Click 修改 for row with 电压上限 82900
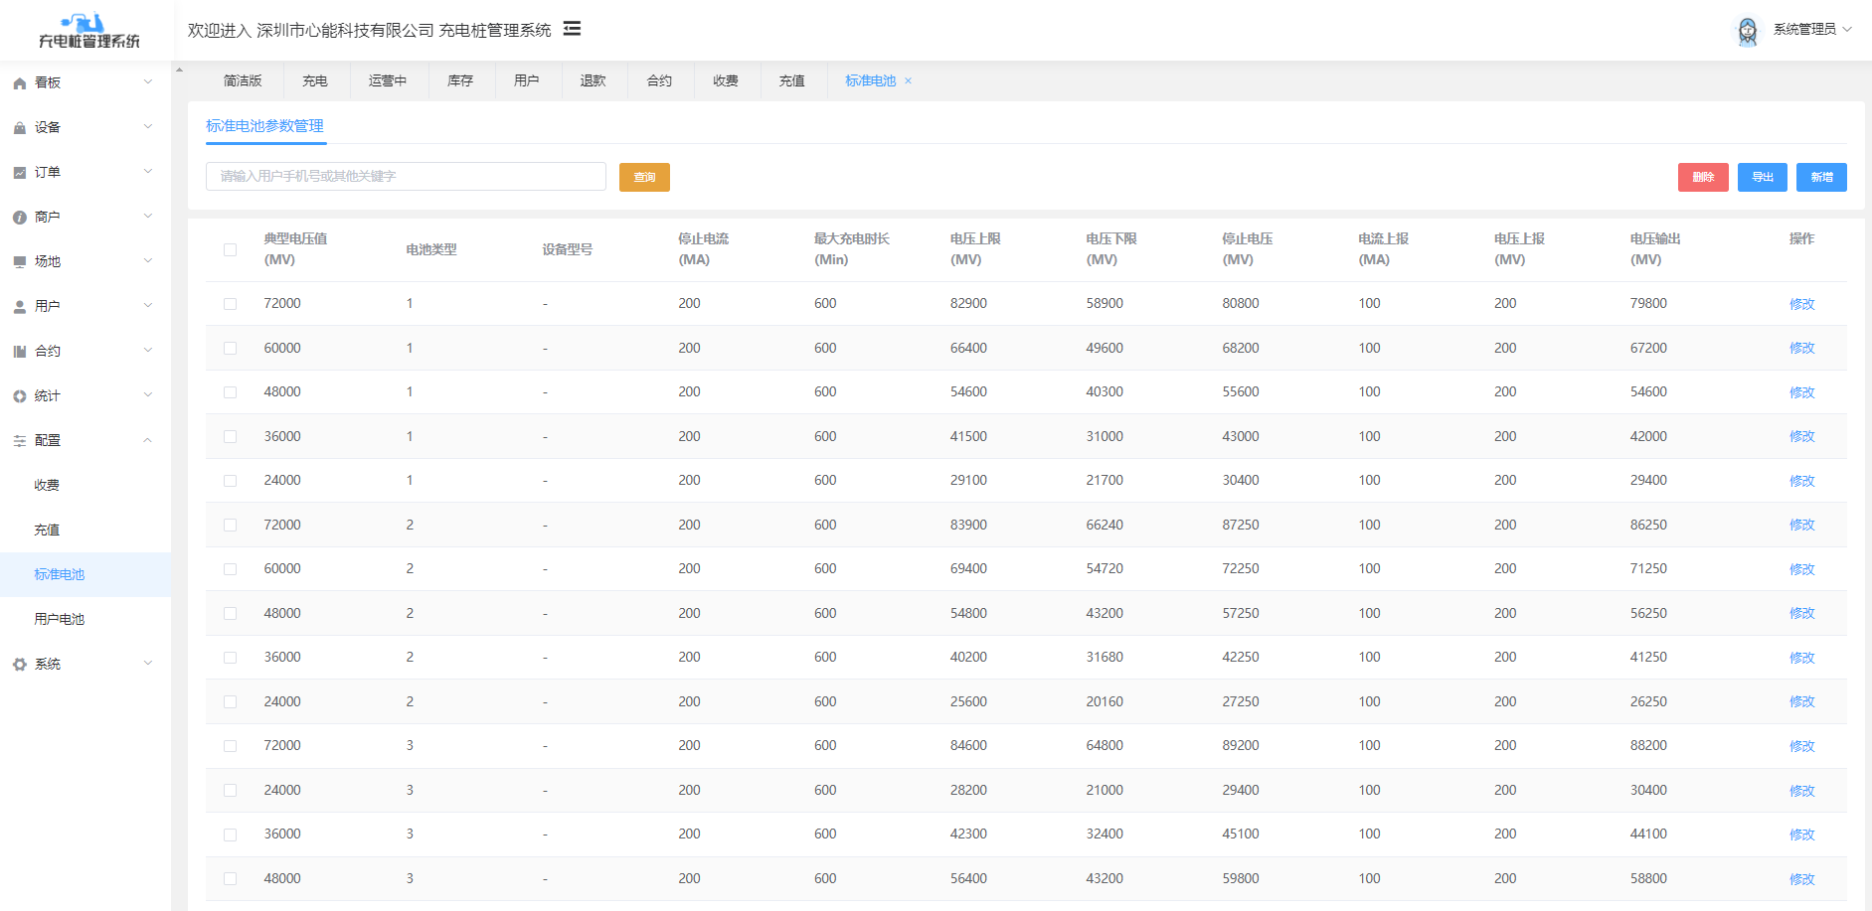 click(x=1801, y=304)
